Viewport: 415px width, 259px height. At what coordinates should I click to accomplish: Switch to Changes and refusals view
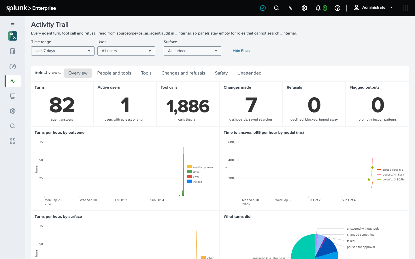click(183, 73)
